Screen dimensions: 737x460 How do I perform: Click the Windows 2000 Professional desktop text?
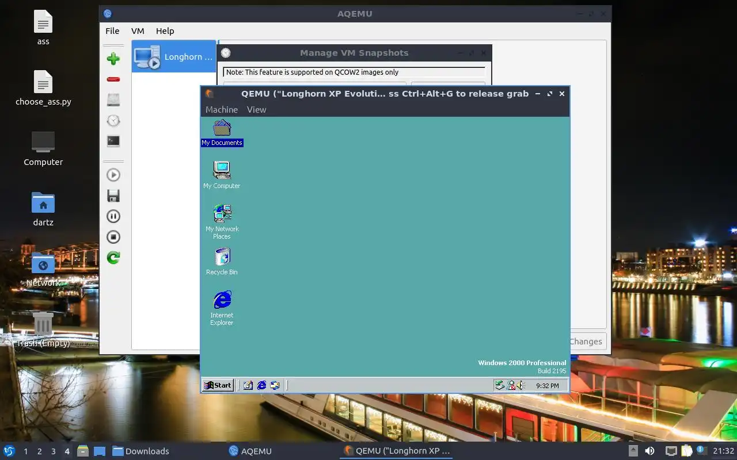tap(522, 363)
